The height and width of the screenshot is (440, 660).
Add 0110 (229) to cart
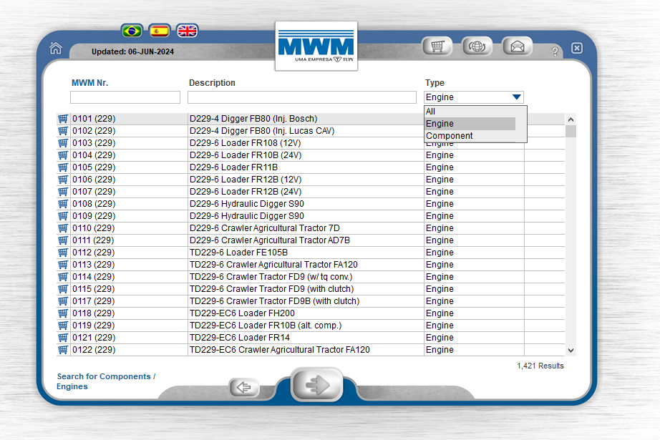[x=63, y=228]
